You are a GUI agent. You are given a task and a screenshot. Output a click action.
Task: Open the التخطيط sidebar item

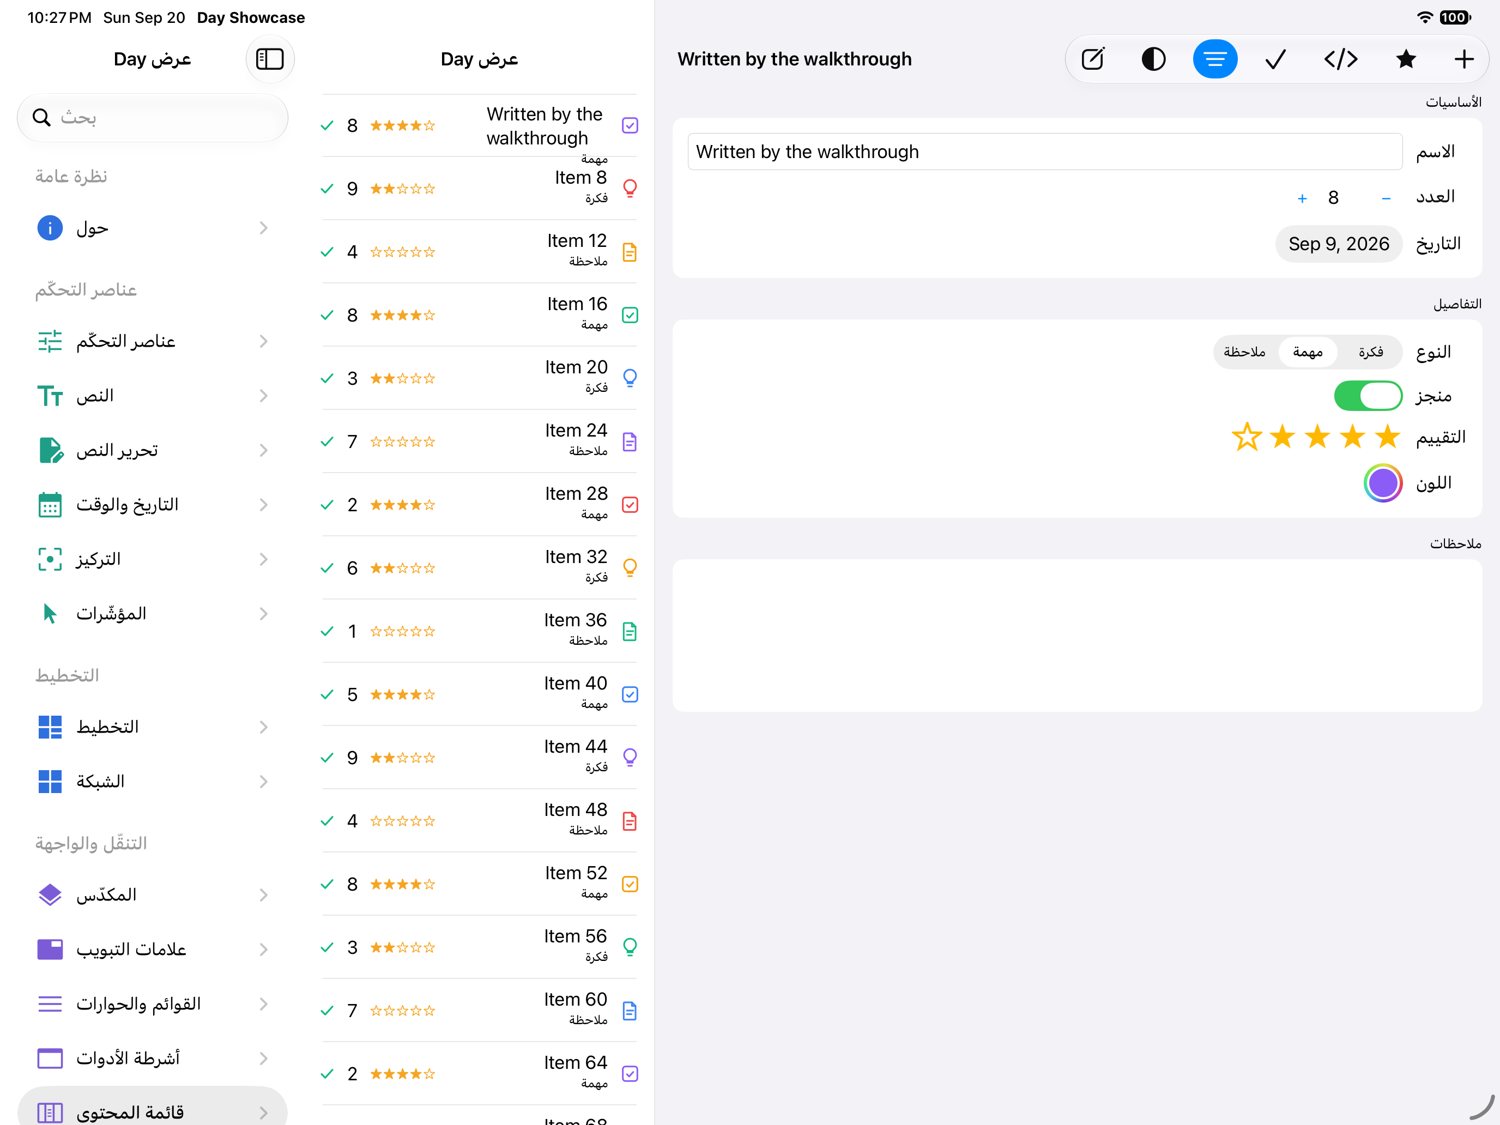pyautogui.click(x=153, y=727)
